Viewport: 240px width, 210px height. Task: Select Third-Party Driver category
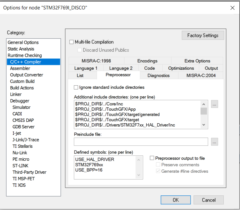point(33,172)
